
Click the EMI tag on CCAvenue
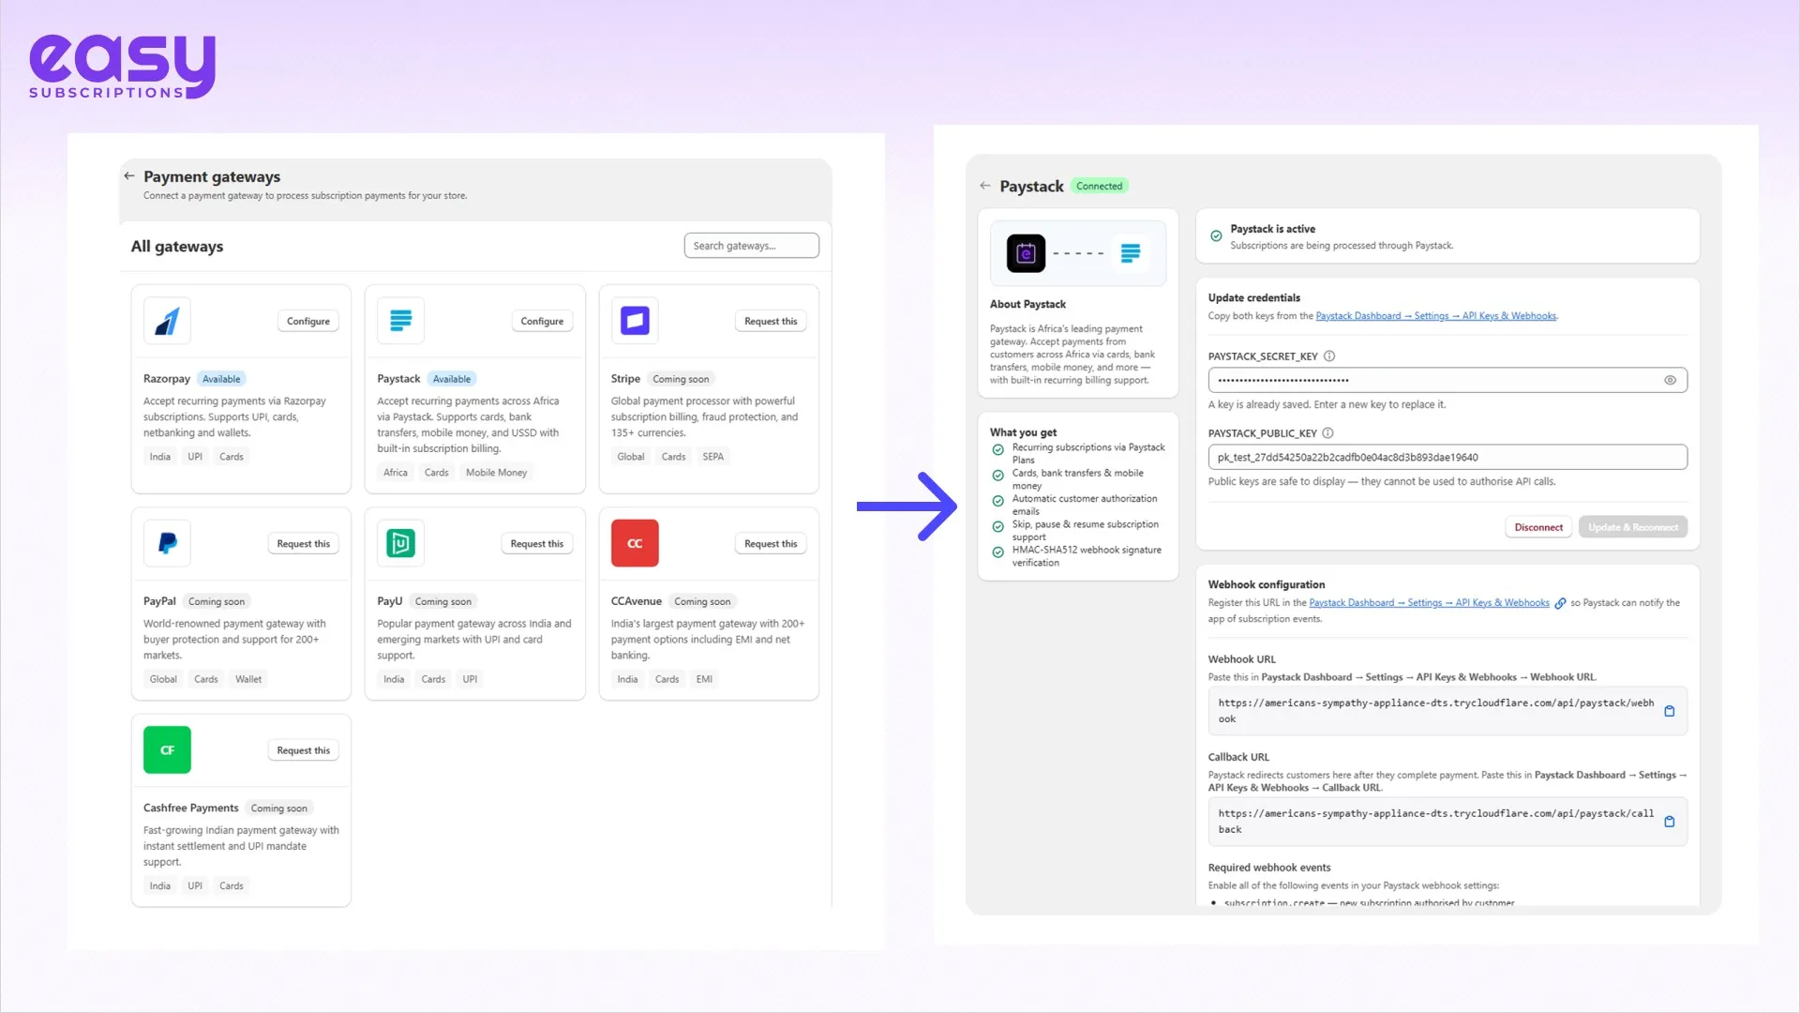coord(704,679)
